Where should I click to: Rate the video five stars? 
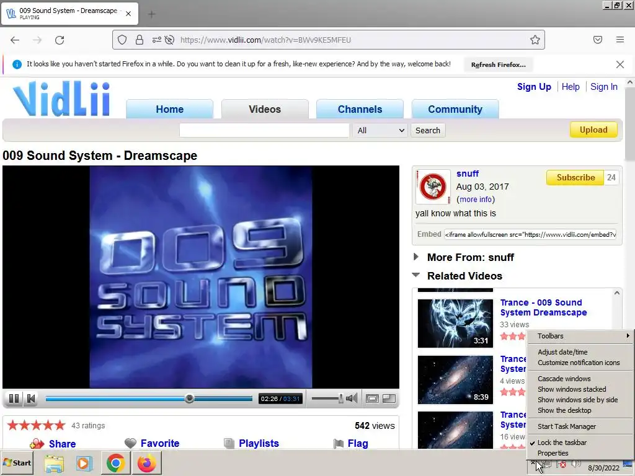[x=60, y=425]
